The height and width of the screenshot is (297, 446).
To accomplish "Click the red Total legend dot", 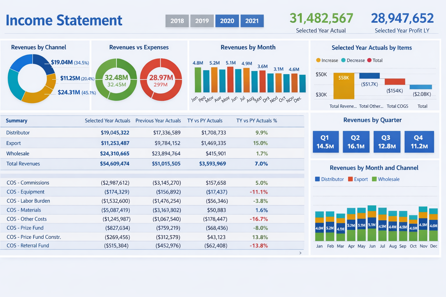I will click(x=369, y=60).
